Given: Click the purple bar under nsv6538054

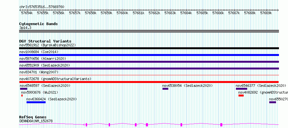Looking at the screenshot, I should 165,89.
